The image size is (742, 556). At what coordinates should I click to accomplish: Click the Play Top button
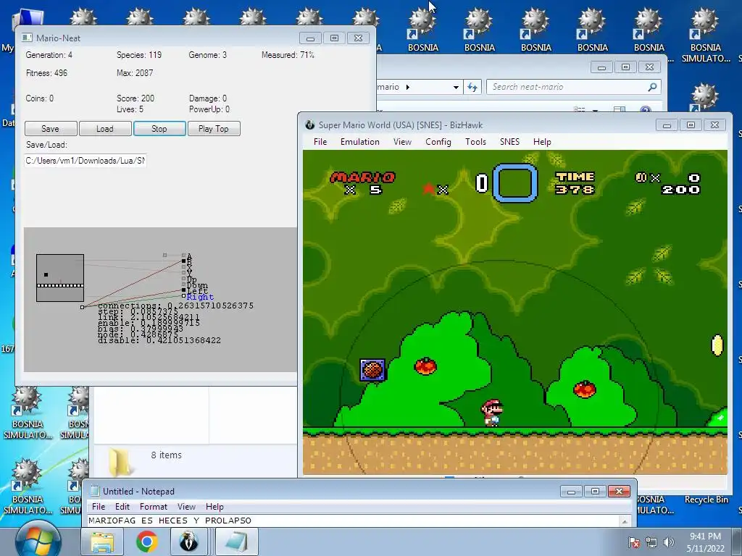coord(214,129)
